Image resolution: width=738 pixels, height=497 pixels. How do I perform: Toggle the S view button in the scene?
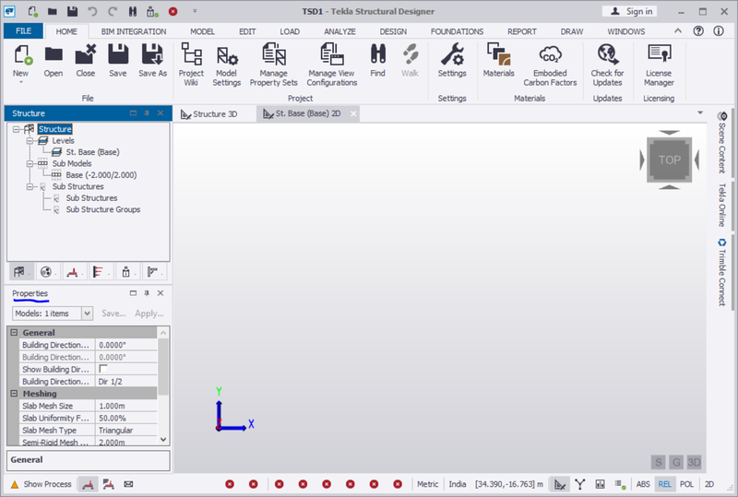click(659, 462)
